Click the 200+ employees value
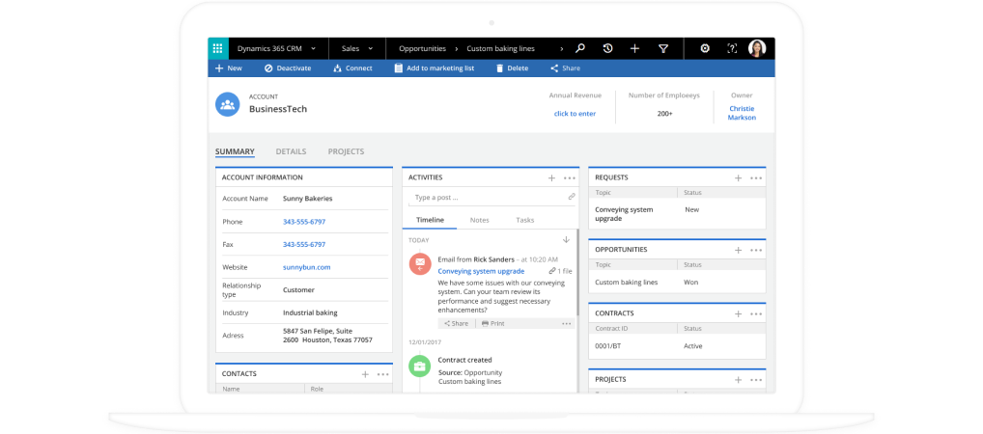Viewport: 983px width, 434px height. point(664,114)
